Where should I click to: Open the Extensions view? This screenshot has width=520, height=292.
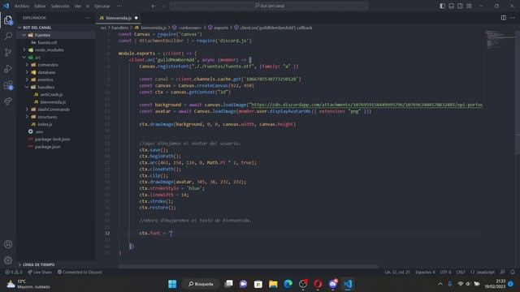point(8,85)
